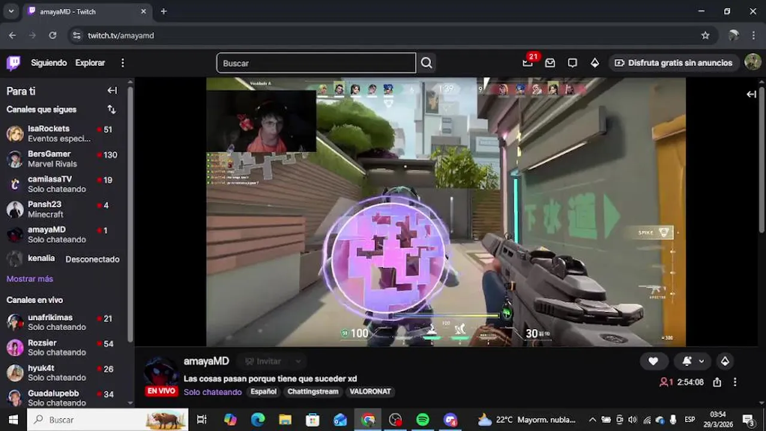Launch Spotify from the taskbar

(x=422, y=420)
